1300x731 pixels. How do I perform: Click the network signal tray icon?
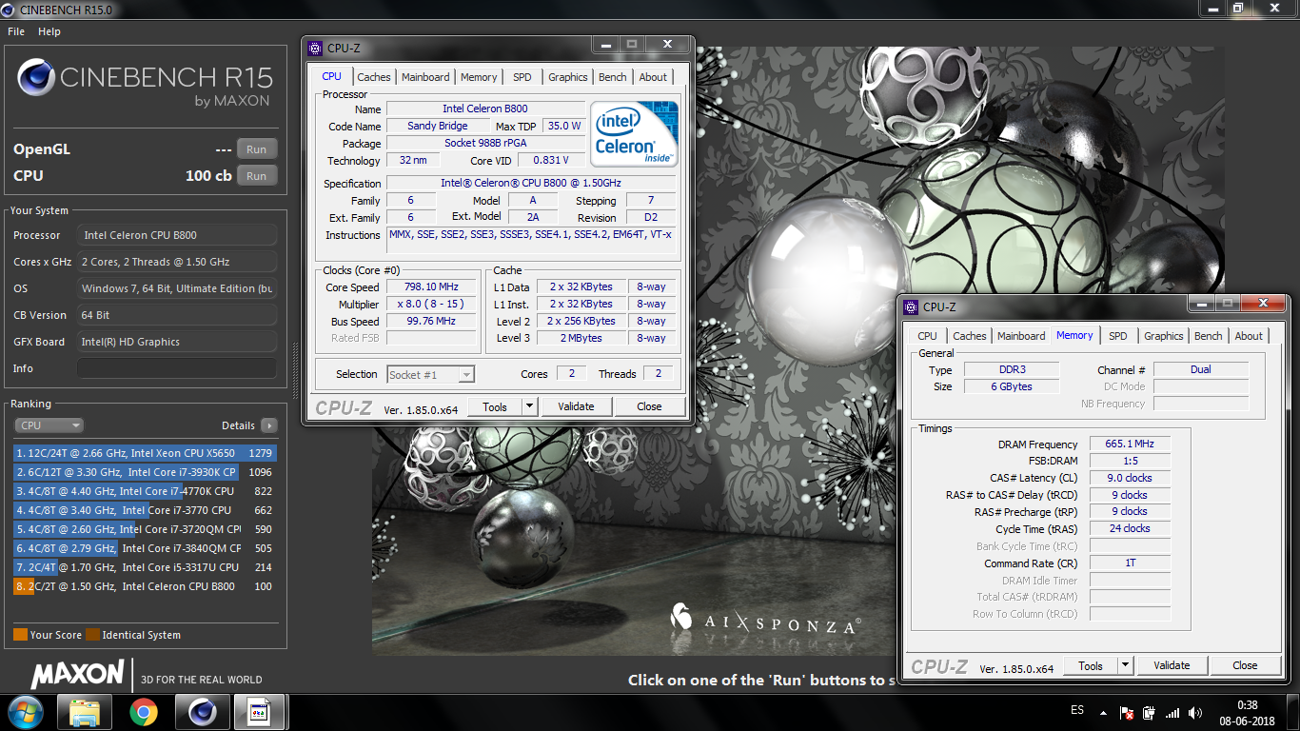(1172, 712)
